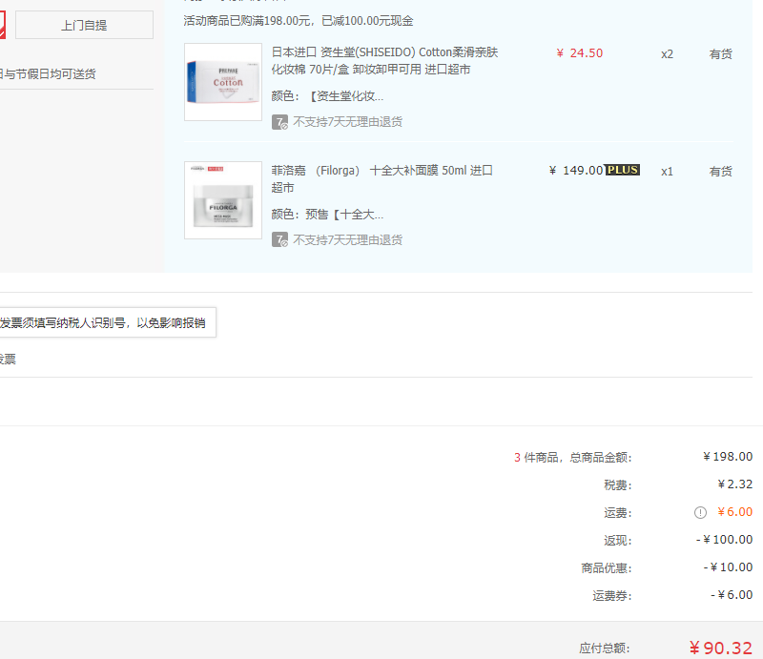Click the 7-day no-return icon under Filorga item
Image resolution: width=763 pixels, height=659 pixels.
(x=279, y=240)
